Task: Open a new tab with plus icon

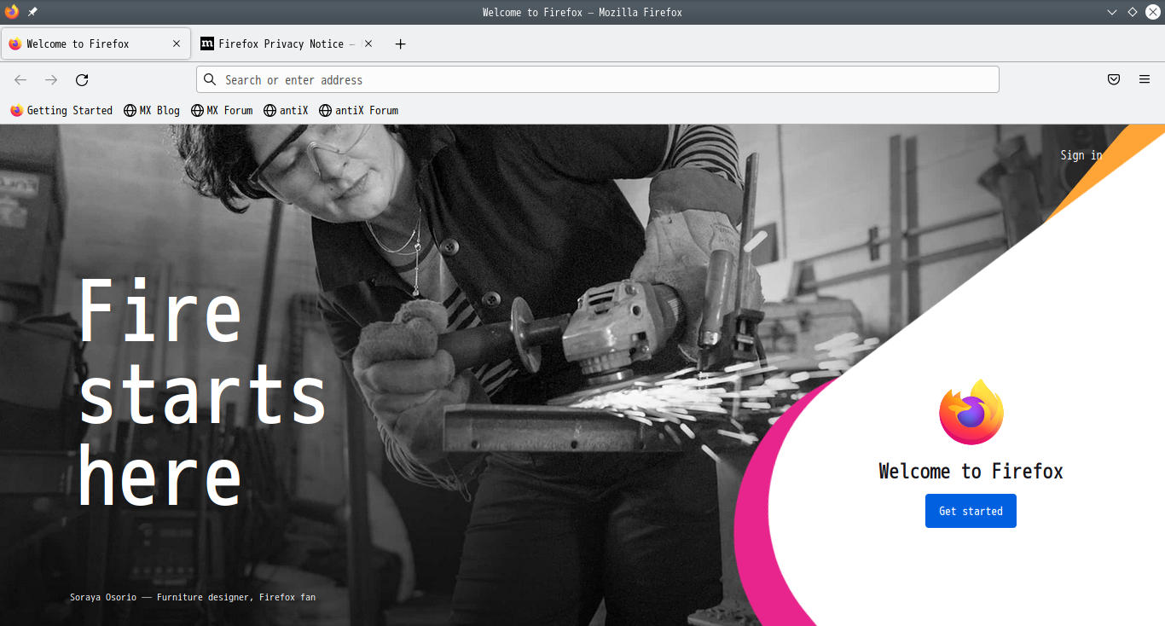Action: (401, 44)
